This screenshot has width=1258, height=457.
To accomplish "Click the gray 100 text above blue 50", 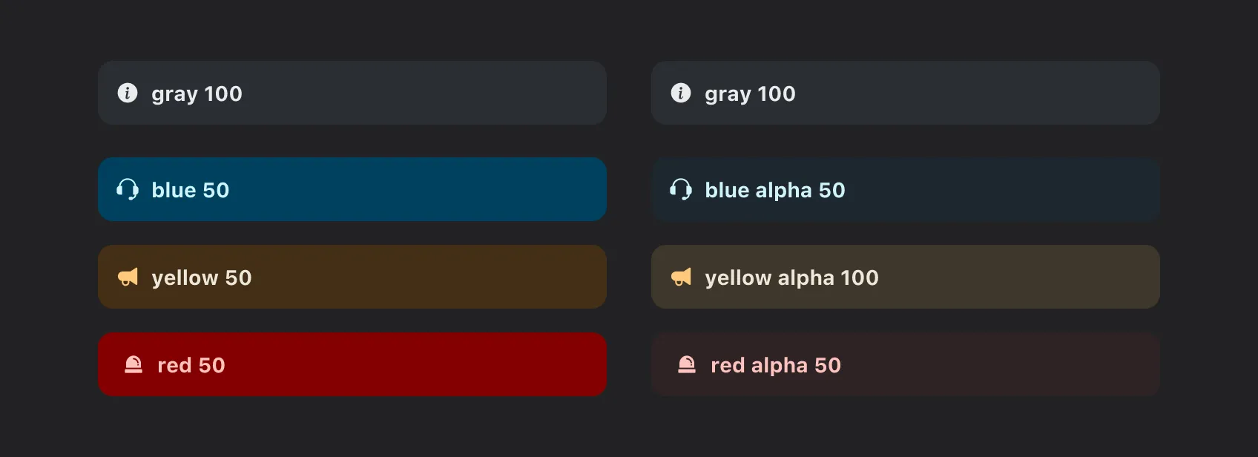I will click(197, 94).
